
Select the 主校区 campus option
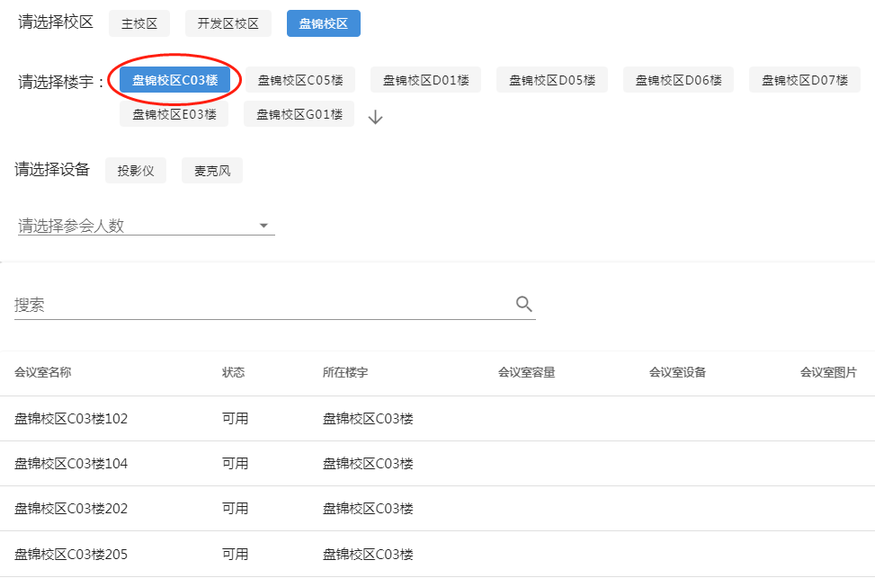[138, 24]
